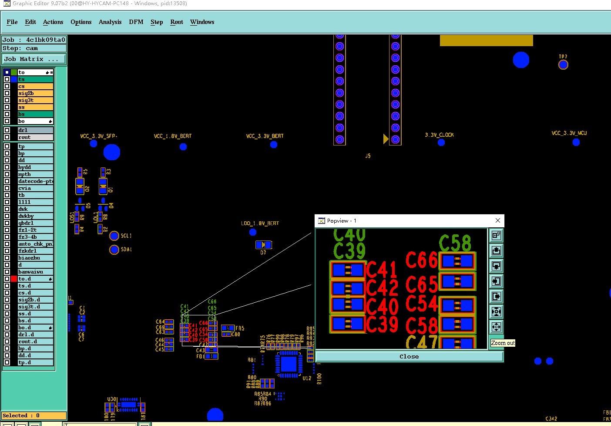The width and height of the screenshot is (611, 426).
Task: Select the 'npth' layer name
Action: pos(35,174)
